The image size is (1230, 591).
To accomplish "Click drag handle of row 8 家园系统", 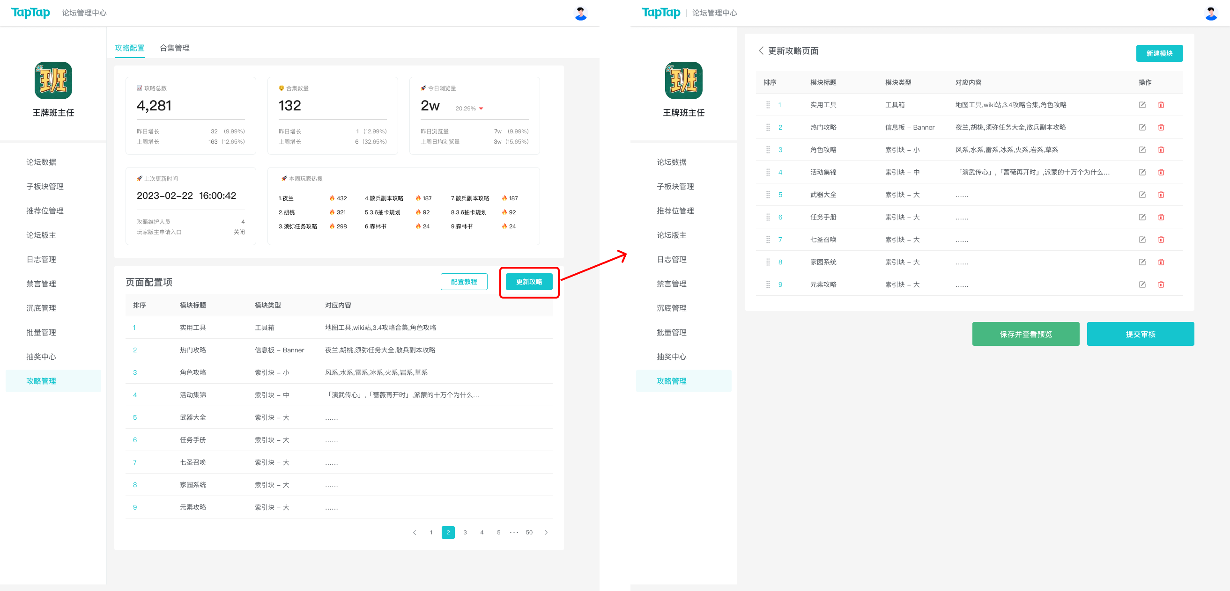I will (768, 262).
